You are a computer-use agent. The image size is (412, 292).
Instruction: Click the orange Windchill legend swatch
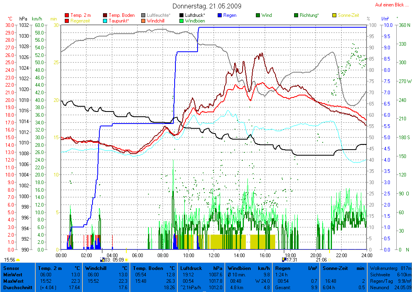(144, 20)
